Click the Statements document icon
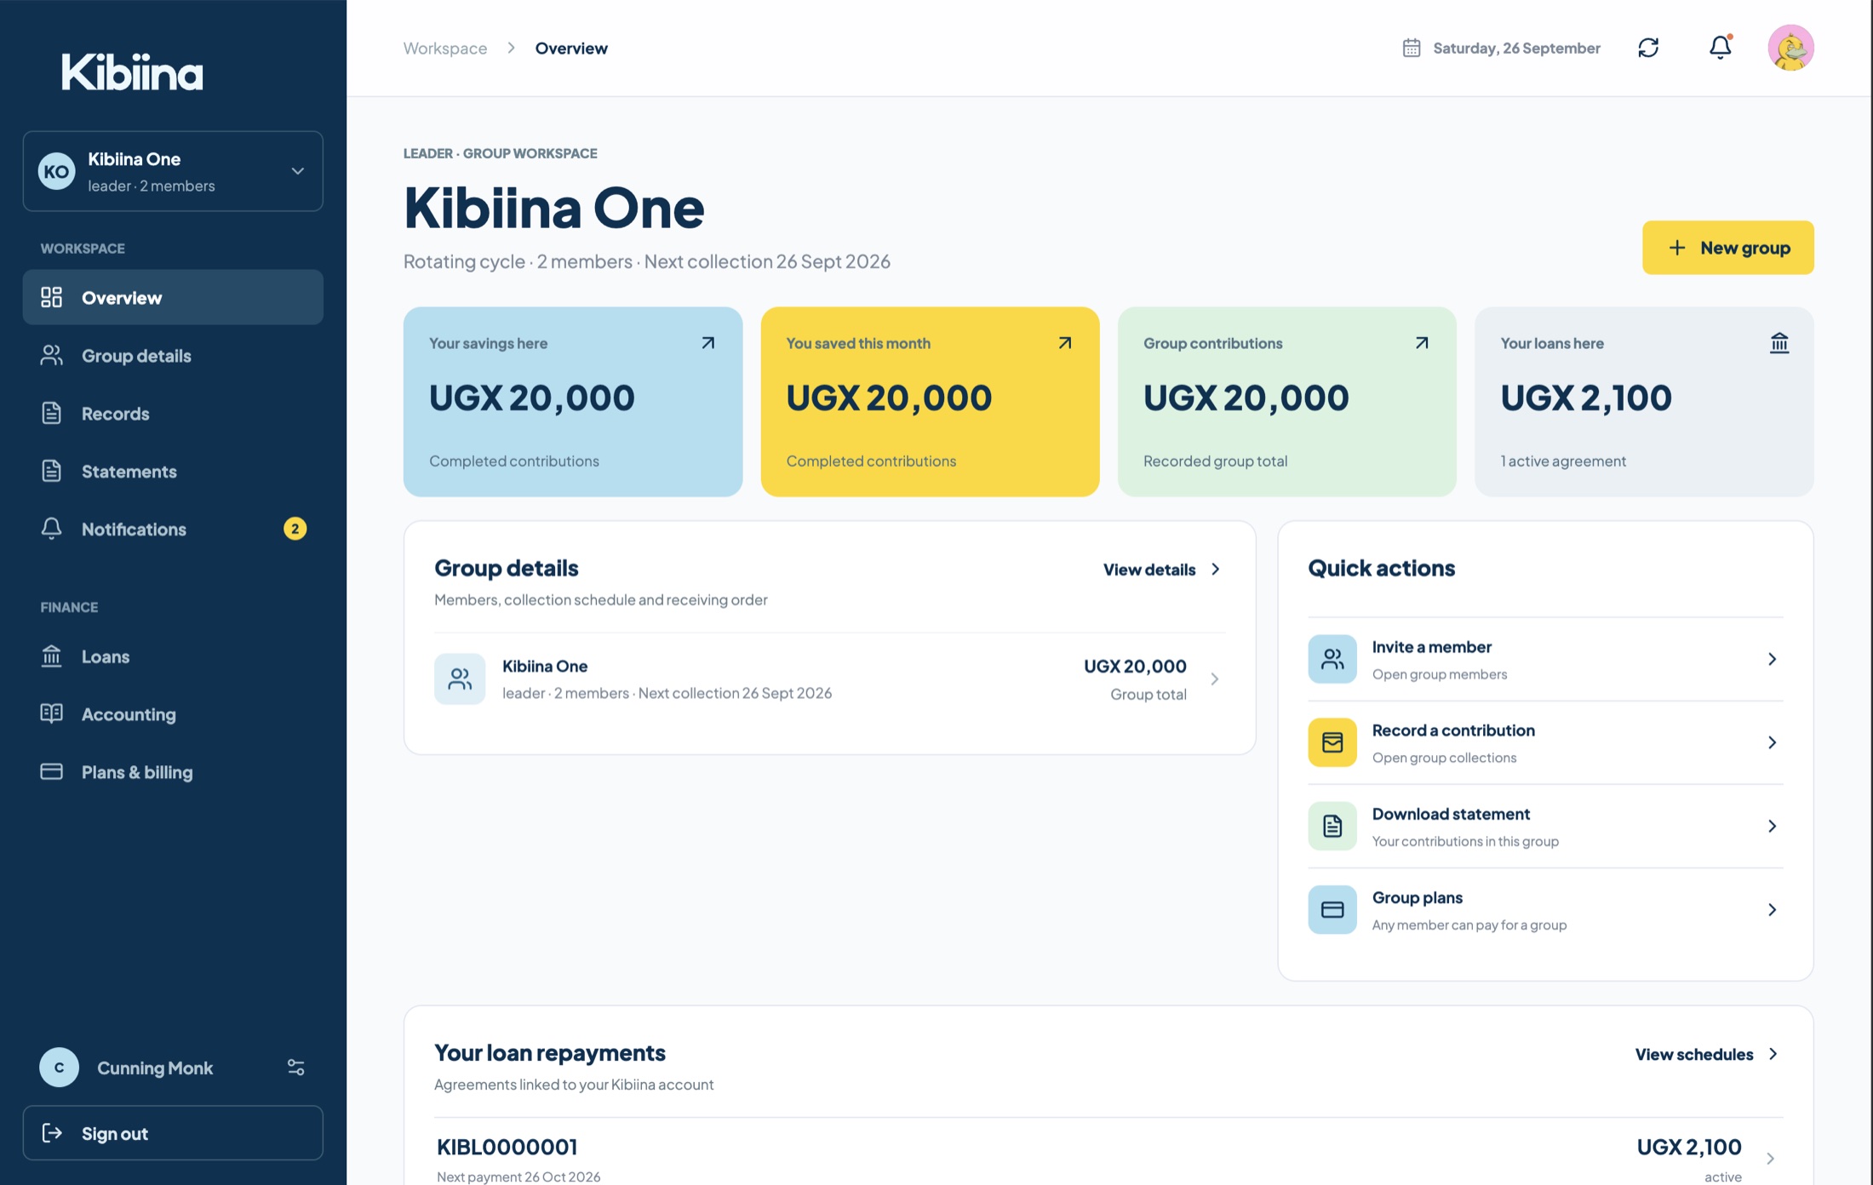The height and width of the screenshot is (1185, 1873). 51,471
